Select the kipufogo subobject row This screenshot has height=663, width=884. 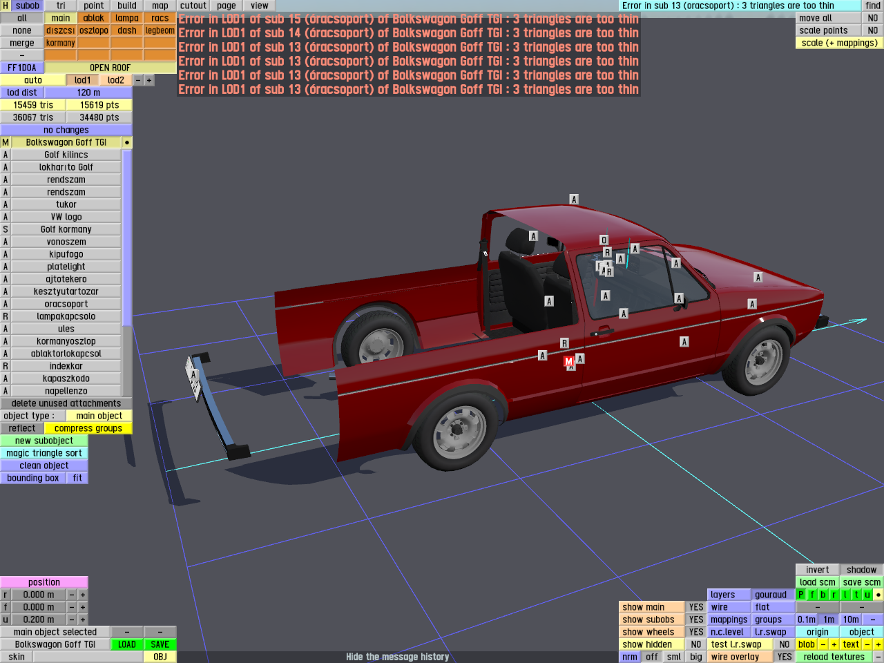pyautogui.click(x=66, y=254)
